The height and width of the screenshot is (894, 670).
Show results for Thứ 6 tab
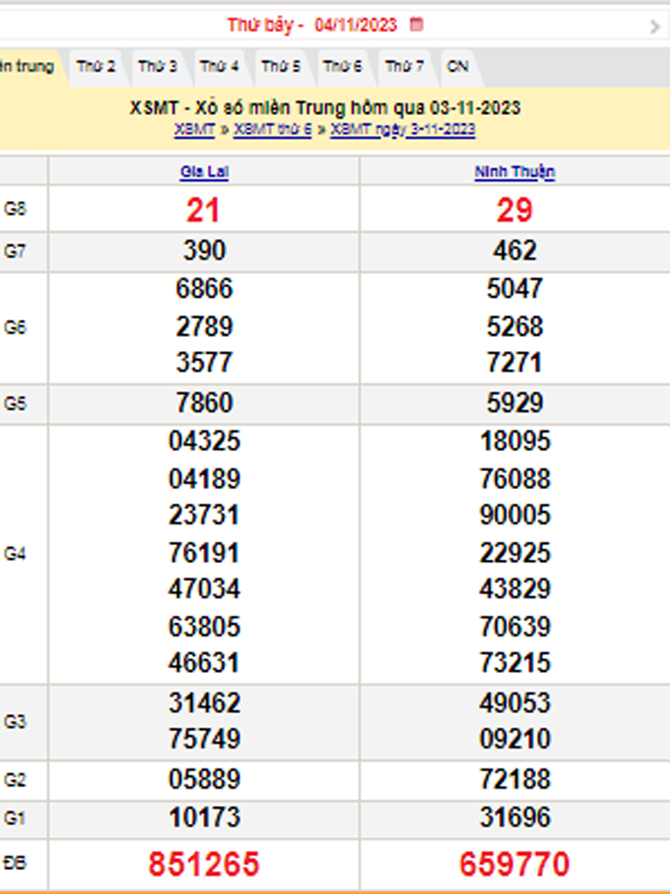tap(342, 67)
